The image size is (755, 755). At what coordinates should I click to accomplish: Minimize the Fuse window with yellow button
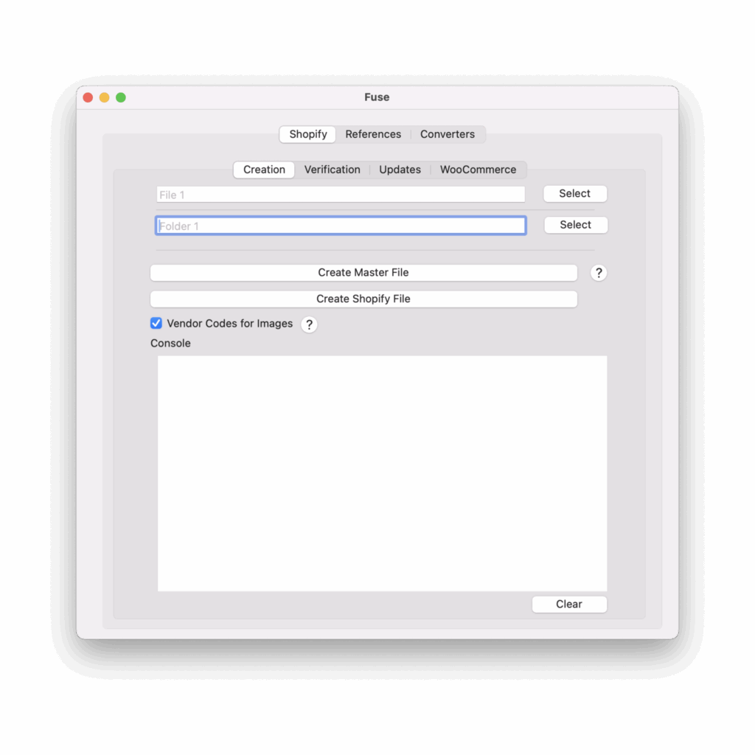point(104,97)
